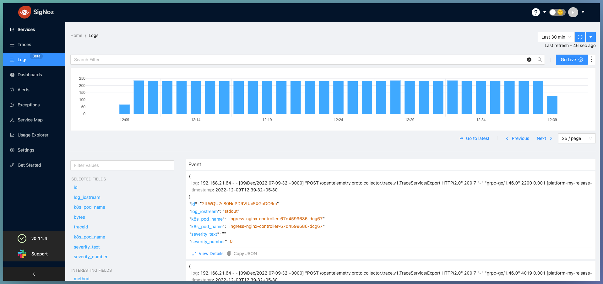
Task: Focus the Search Filter input
Action: (298, 60)
